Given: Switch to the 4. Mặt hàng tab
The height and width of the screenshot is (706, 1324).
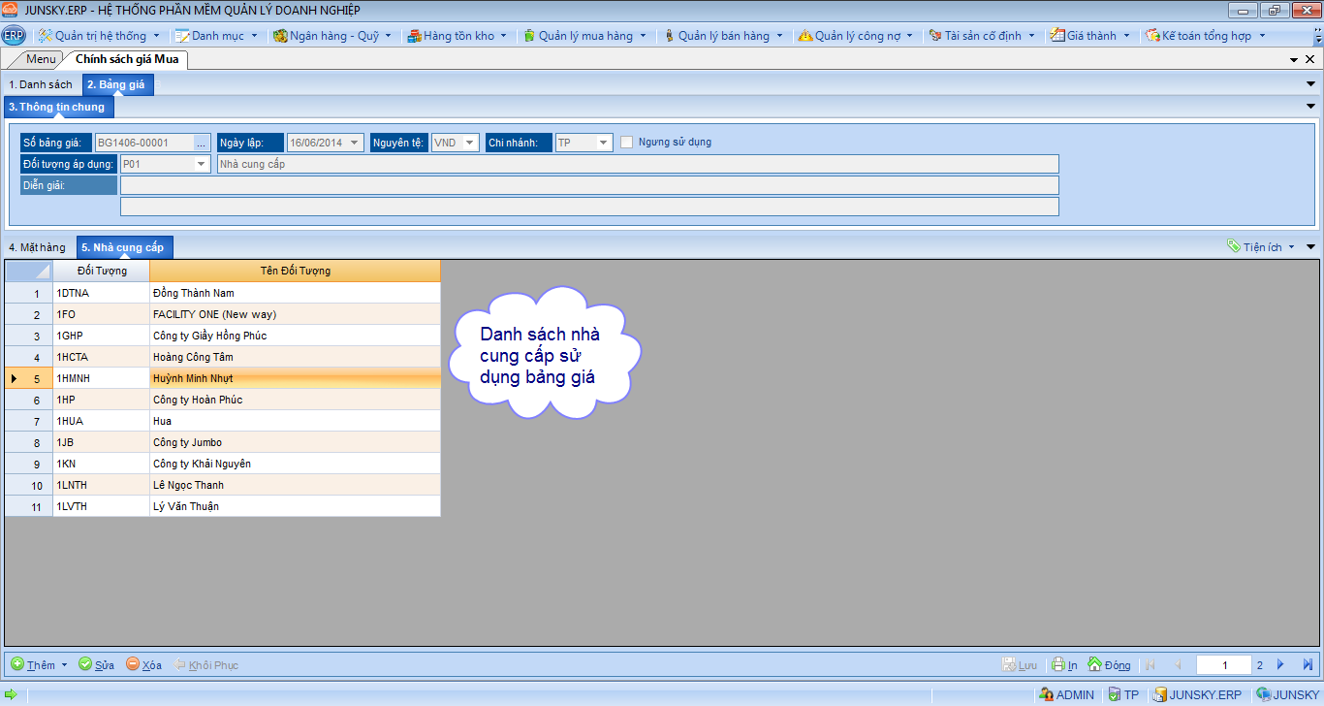Looking at the screenshot, I should click(x=38, y=247).
